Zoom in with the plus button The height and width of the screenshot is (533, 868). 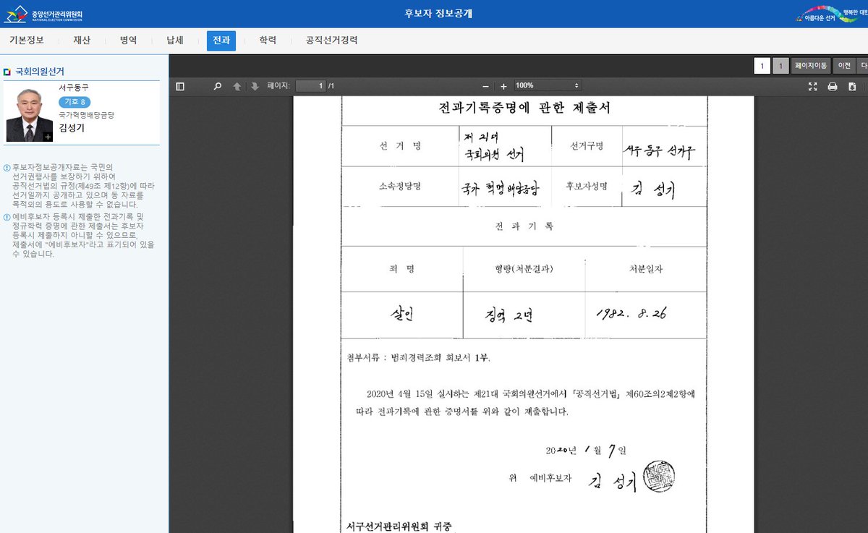click(x=503, y=86)
